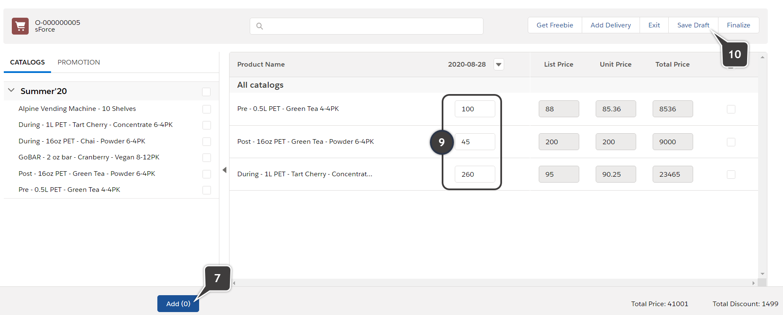Select the CATALOGS tab
Screen dimensions: 783x315
[27, 62]
